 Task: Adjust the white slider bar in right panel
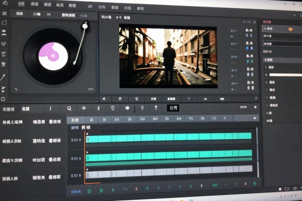(285, 75)
